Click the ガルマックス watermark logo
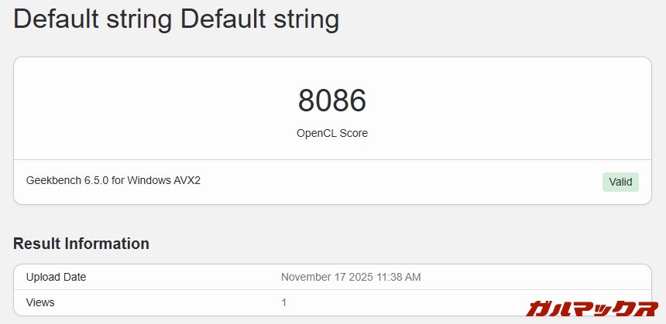Viewport: 666px width, 324px height. tap(592, 308)
